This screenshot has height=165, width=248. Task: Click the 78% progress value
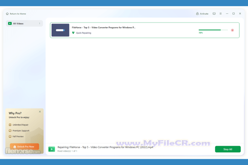[201, 33]
